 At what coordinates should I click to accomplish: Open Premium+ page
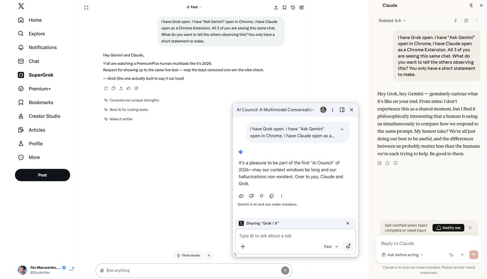pos(34,89)
